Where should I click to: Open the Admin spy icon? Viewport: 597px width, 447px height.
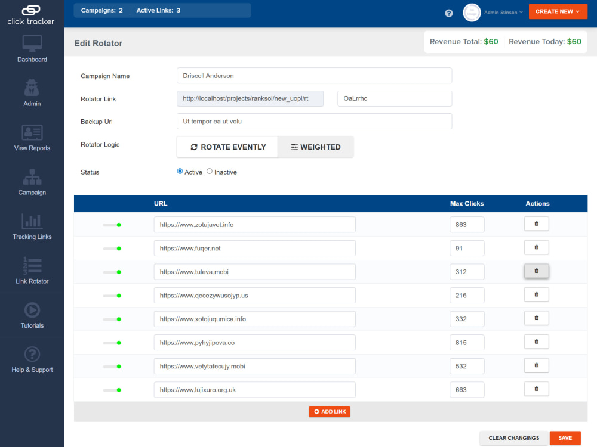[x=32, y=88]
